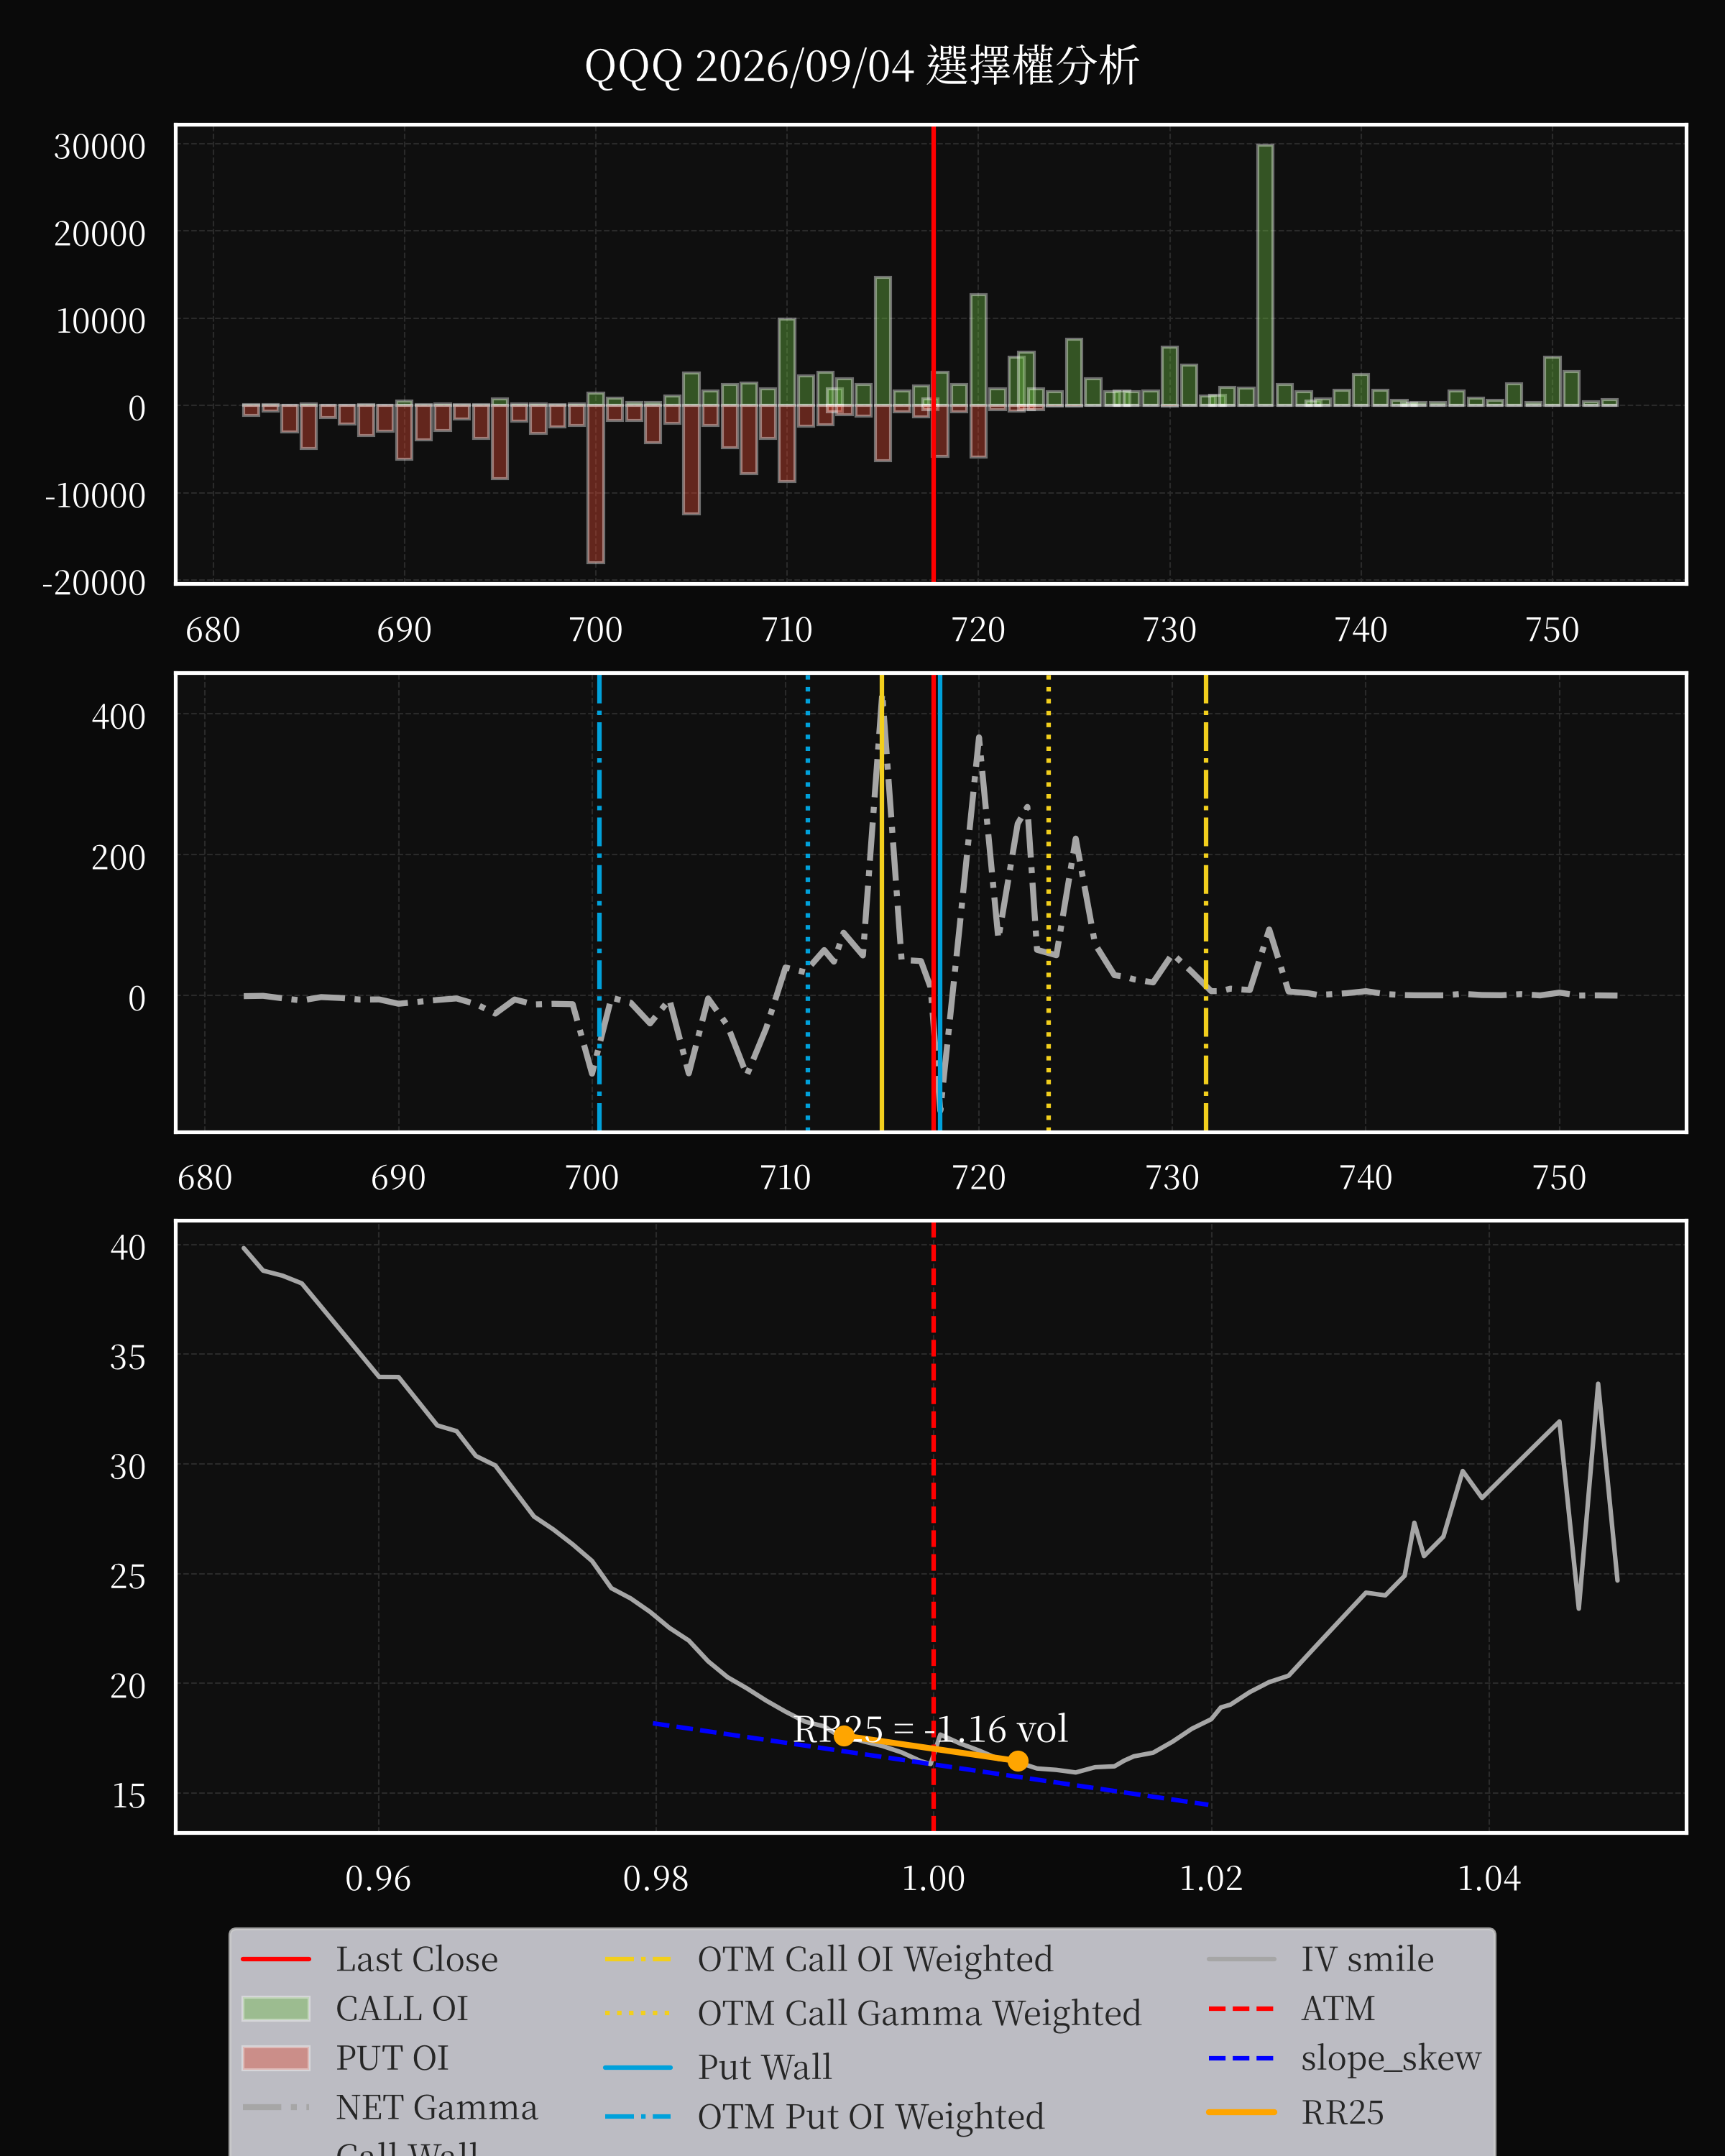Click the RR25 = -1.16 vol annotation
The height and width of the screenshot is (2156, 1725).
coord(931,1729)
